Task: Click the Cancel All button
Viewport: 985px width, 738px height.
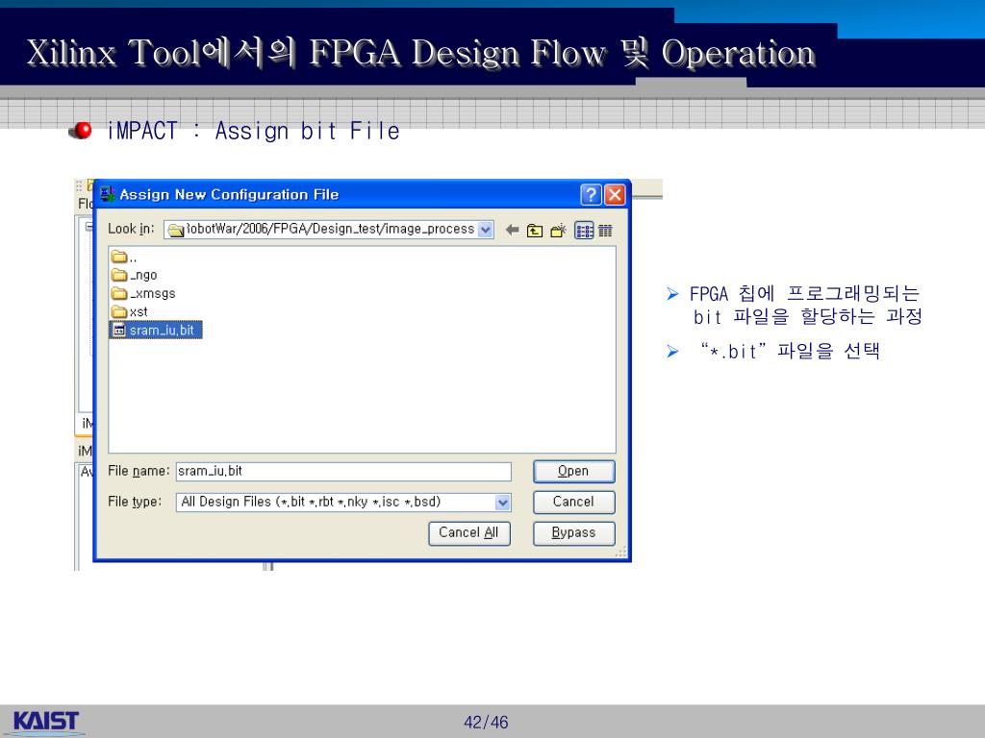Action: point(469,532)
